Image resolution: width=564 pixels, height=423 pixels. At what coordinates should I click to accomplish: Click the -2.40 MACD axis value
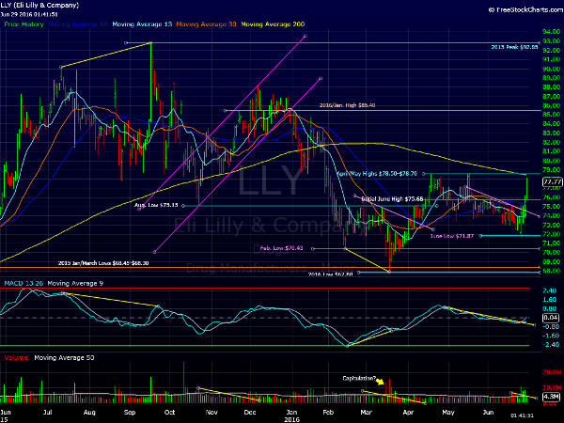point(551,345)
